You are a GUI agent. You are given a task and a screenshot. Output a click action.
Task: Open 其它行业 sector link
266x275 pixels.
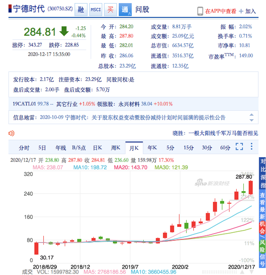[x=67, y=104]
